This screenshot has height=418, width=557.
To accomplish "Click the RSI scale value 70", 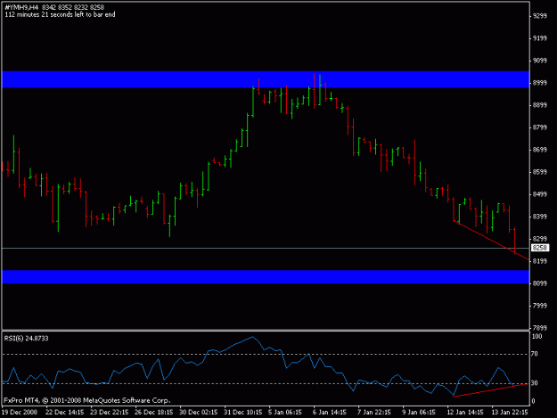I will click(x=535, y=354).
